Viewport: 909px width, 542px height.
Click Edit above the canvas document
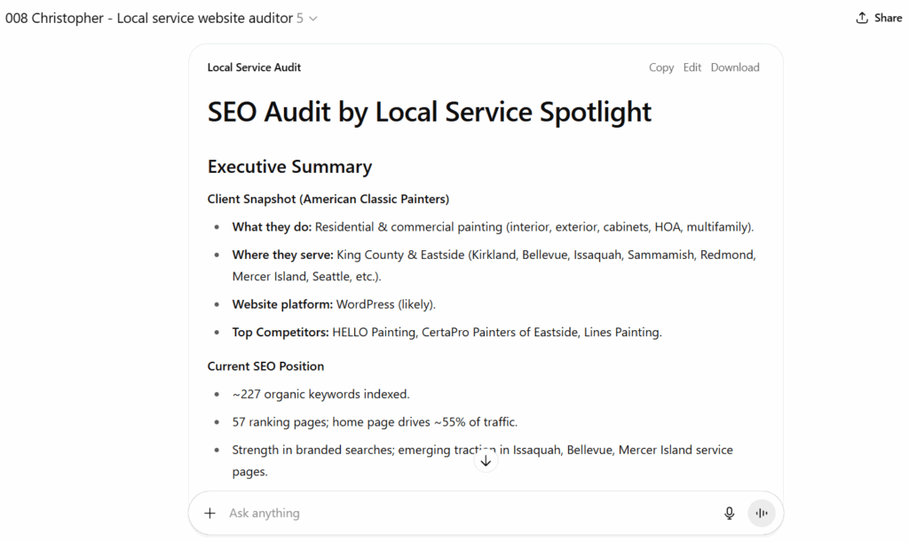(692, 67)
